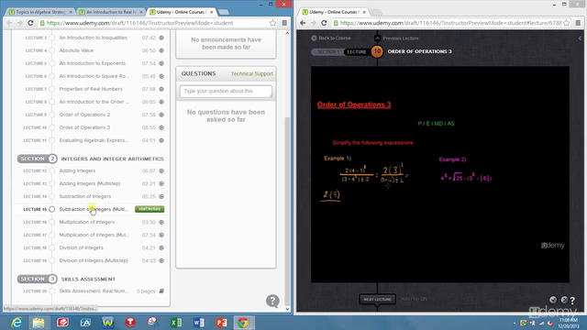Image resolution: width=587 pixels, height=330 pixels.
Task: Click the NEXT LECTURE button
Action: coord(377,300)
